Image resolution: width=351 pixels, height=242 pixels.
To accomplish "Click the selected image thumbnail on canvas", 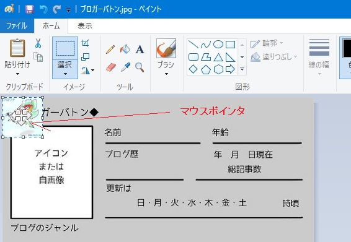I will [x=22, y=118].
